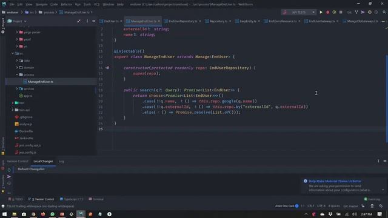This screenshot has height=218, width=388.
Task: Expand the yargs-parser folder
Action: (x=17, y=32)
